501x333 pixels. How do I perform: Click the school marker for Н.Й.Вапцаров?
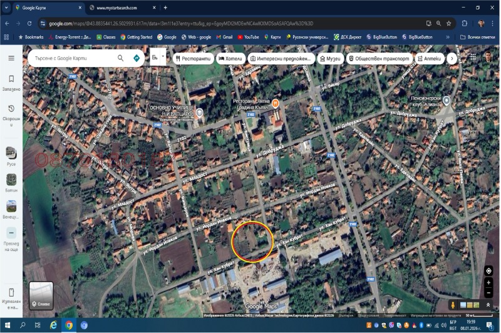coord(199,113)
